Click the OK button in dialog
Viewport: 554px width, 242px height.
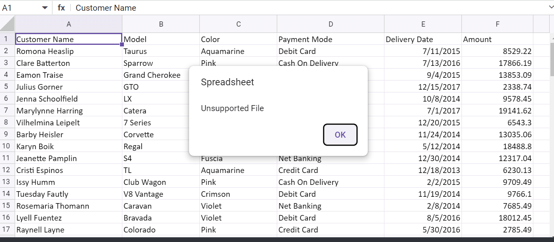[x=340, y=135]
